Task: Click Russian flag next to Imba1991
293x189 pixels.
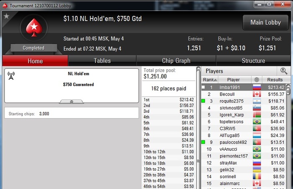Action: [x=257, y=87]
